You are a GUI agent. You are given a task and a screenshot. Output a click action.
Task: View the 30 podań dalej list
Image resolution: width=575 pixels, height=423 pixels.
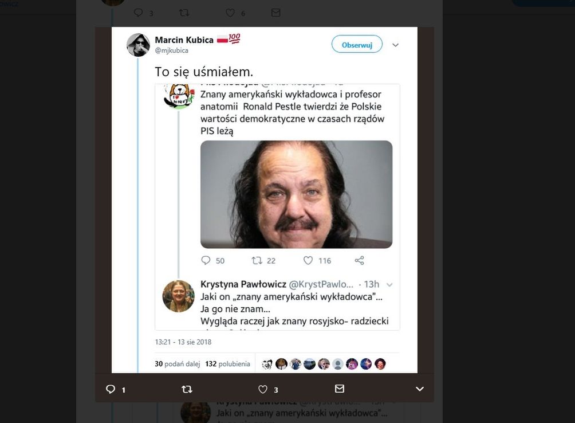coord(176,364)
